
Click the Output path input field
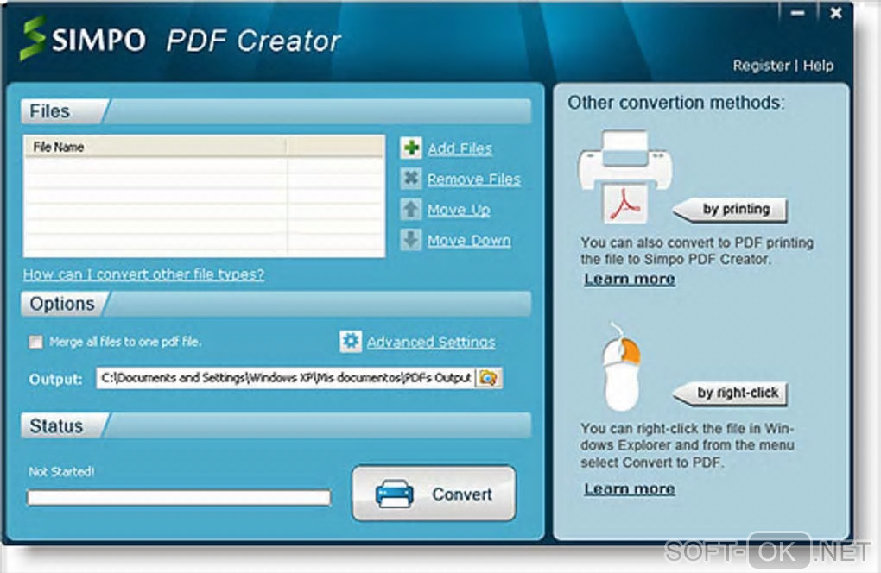(x=286, y=378)
